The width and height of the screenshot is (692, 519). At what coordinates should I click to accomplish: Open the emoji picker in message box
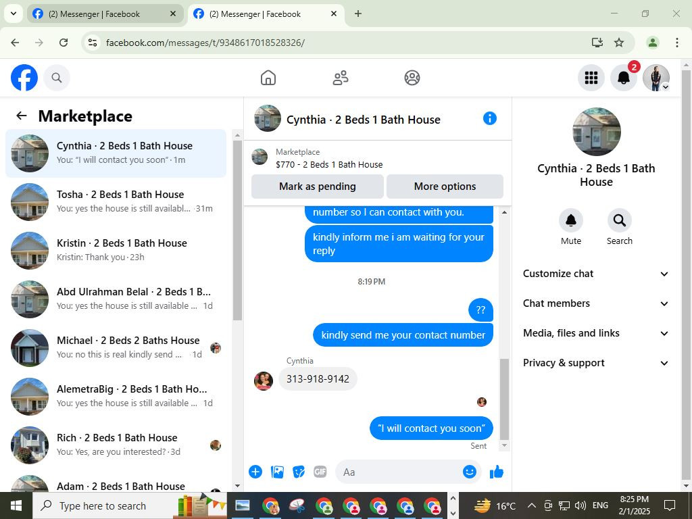point(470,472)
